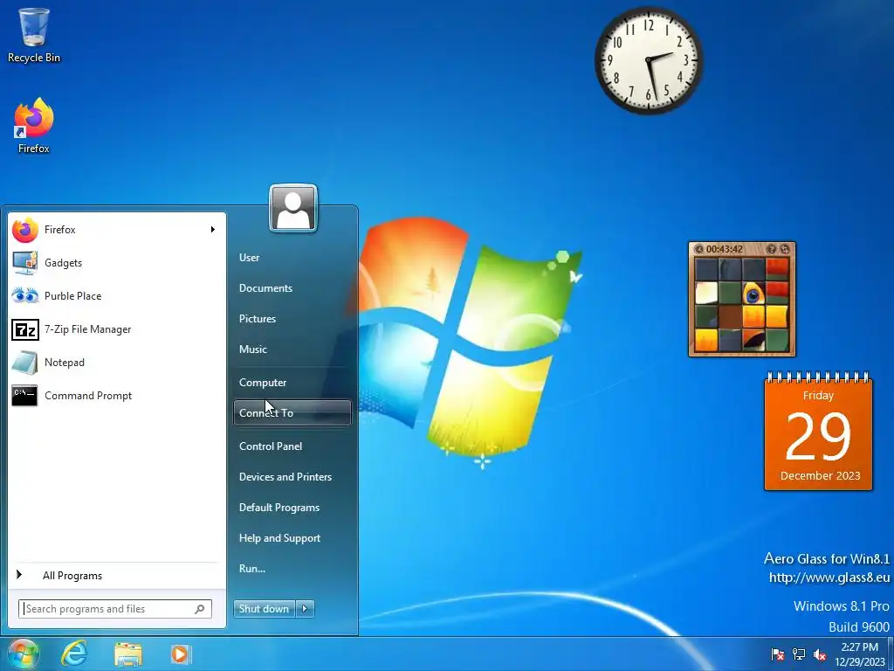Click the Start orb

[x=23, y=654]
